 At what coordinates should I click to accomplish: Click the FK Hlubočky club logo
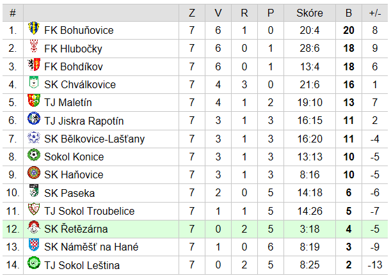coord(34,46)
